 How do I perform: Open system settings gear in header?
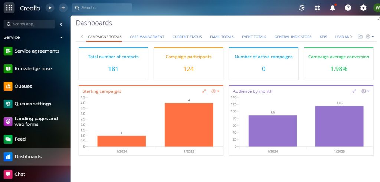pos(363,8)
